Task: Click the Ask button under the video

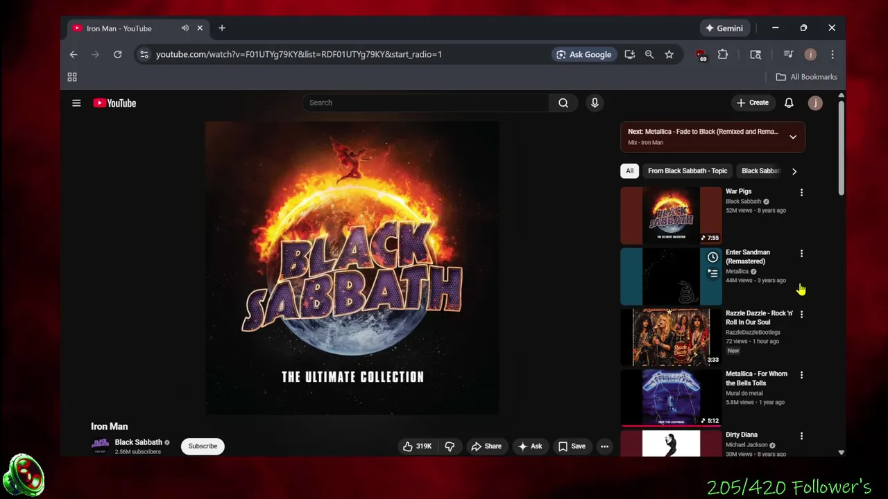Action: point(529,446)
